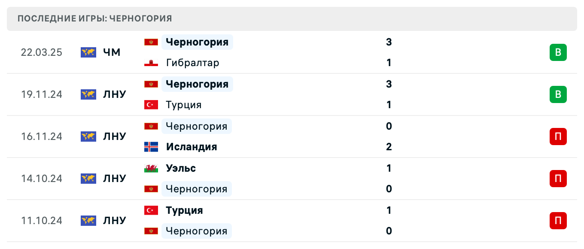Select the ЛНУ label in 11.10.24 row
Viewport: 584px width, 249px height.
coord(114,221)
